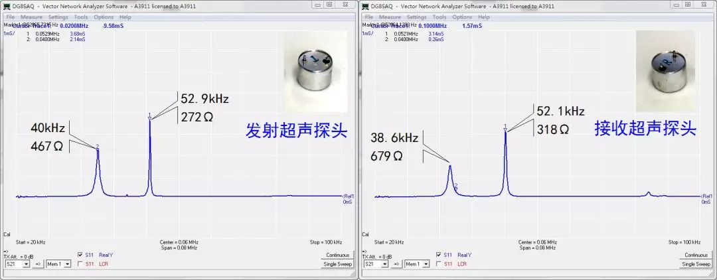This screenshot has width=717, height=280.
Task: Open Measure menu in right analyzer window
Action: [x=390, y=17]
